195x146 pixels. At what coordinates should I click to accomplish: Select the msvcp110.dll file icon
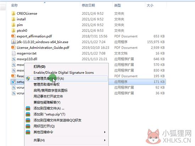click(13, 59)
